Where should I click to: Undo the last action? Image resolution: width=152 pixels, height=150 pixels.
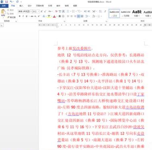point(11,2)
